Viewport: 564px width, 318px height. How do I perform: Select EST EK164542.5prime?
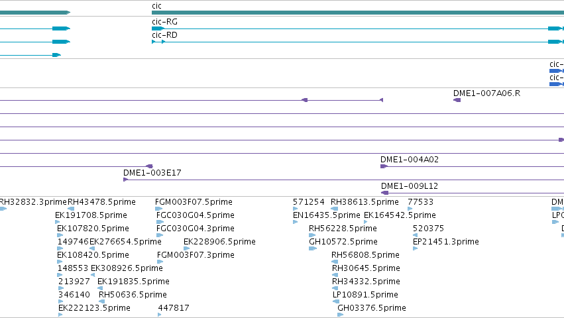(x=400, y=215)
